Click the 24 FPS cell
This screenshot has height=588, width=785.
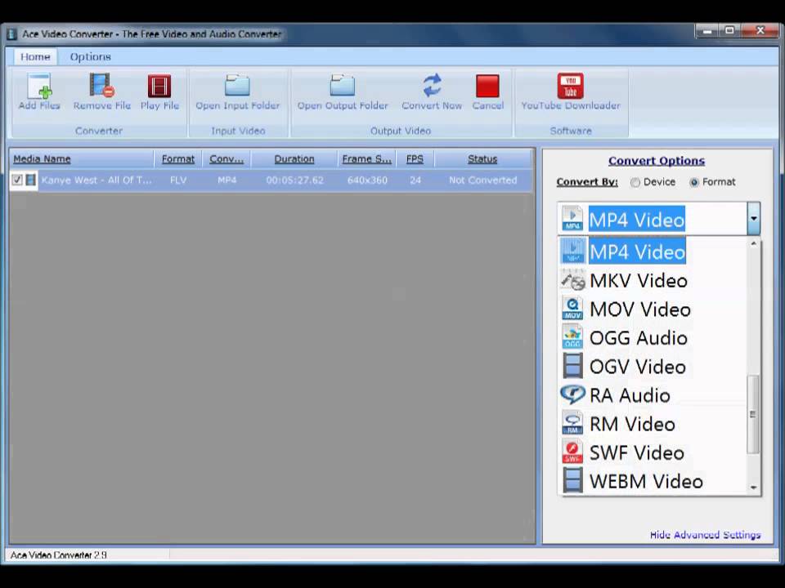[415, 180]
